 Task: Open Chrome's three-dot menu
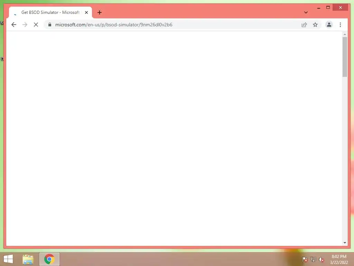pos(340,25)
